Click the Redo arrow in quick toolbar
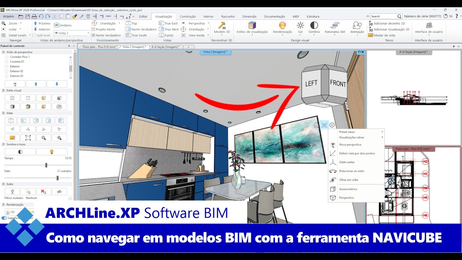Image resolution: width=462 pixels, height=260 pixels. point(48,16)
